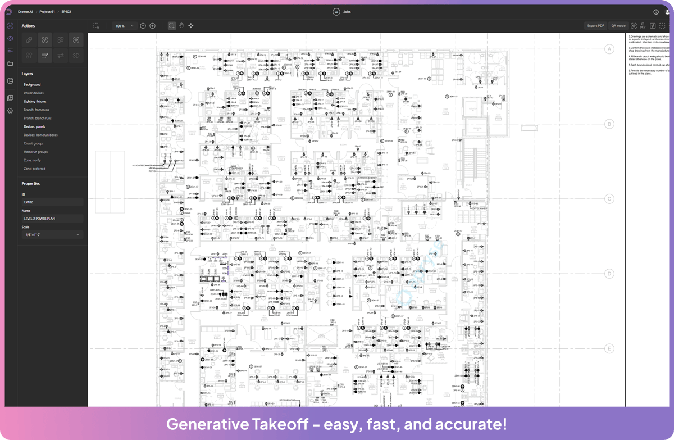Image resolution: width=674 pixels, height=440 pixels.
Task: Enable QA mode
Action: click(x=618, y=25)
